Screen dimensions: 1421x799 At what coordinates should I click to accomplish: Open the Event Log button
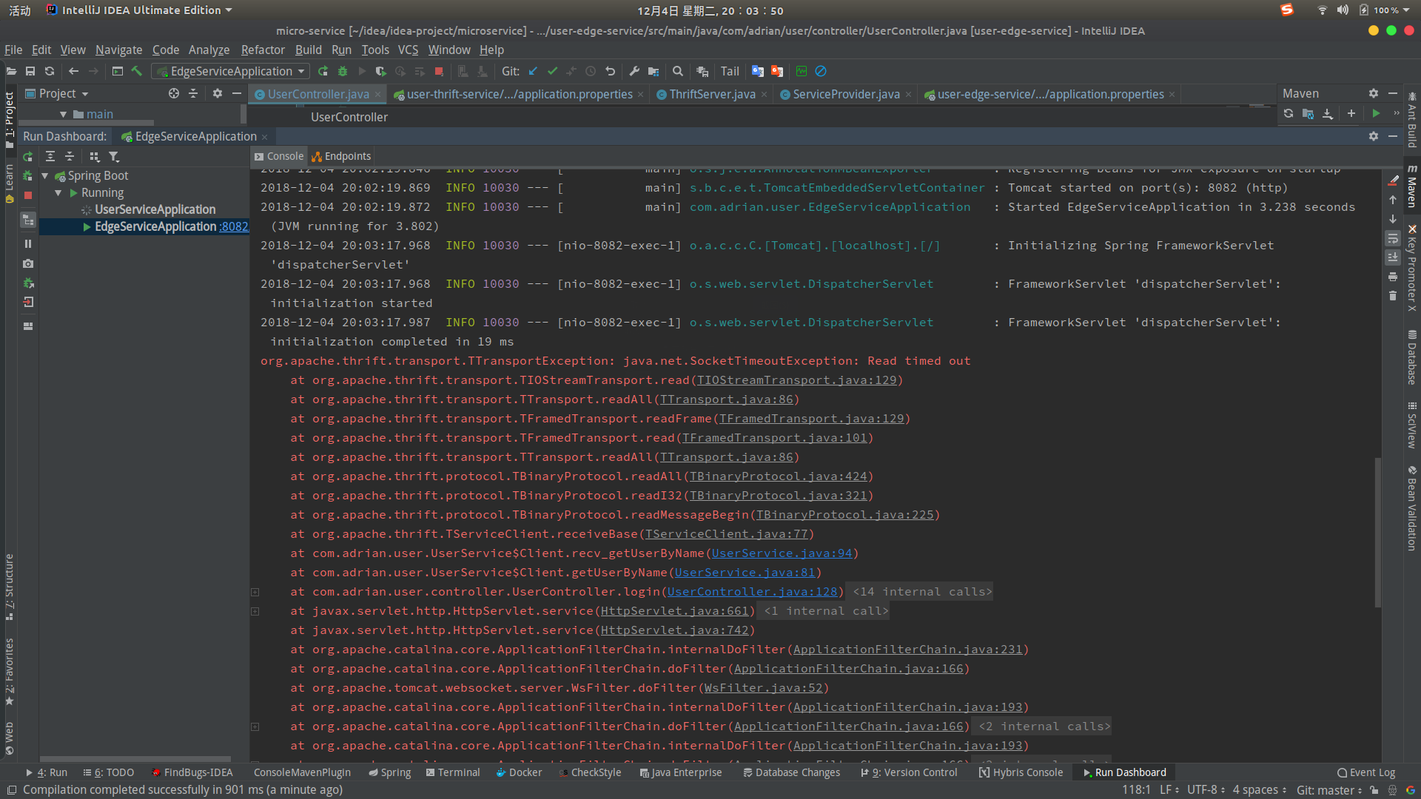[1366, 772]
